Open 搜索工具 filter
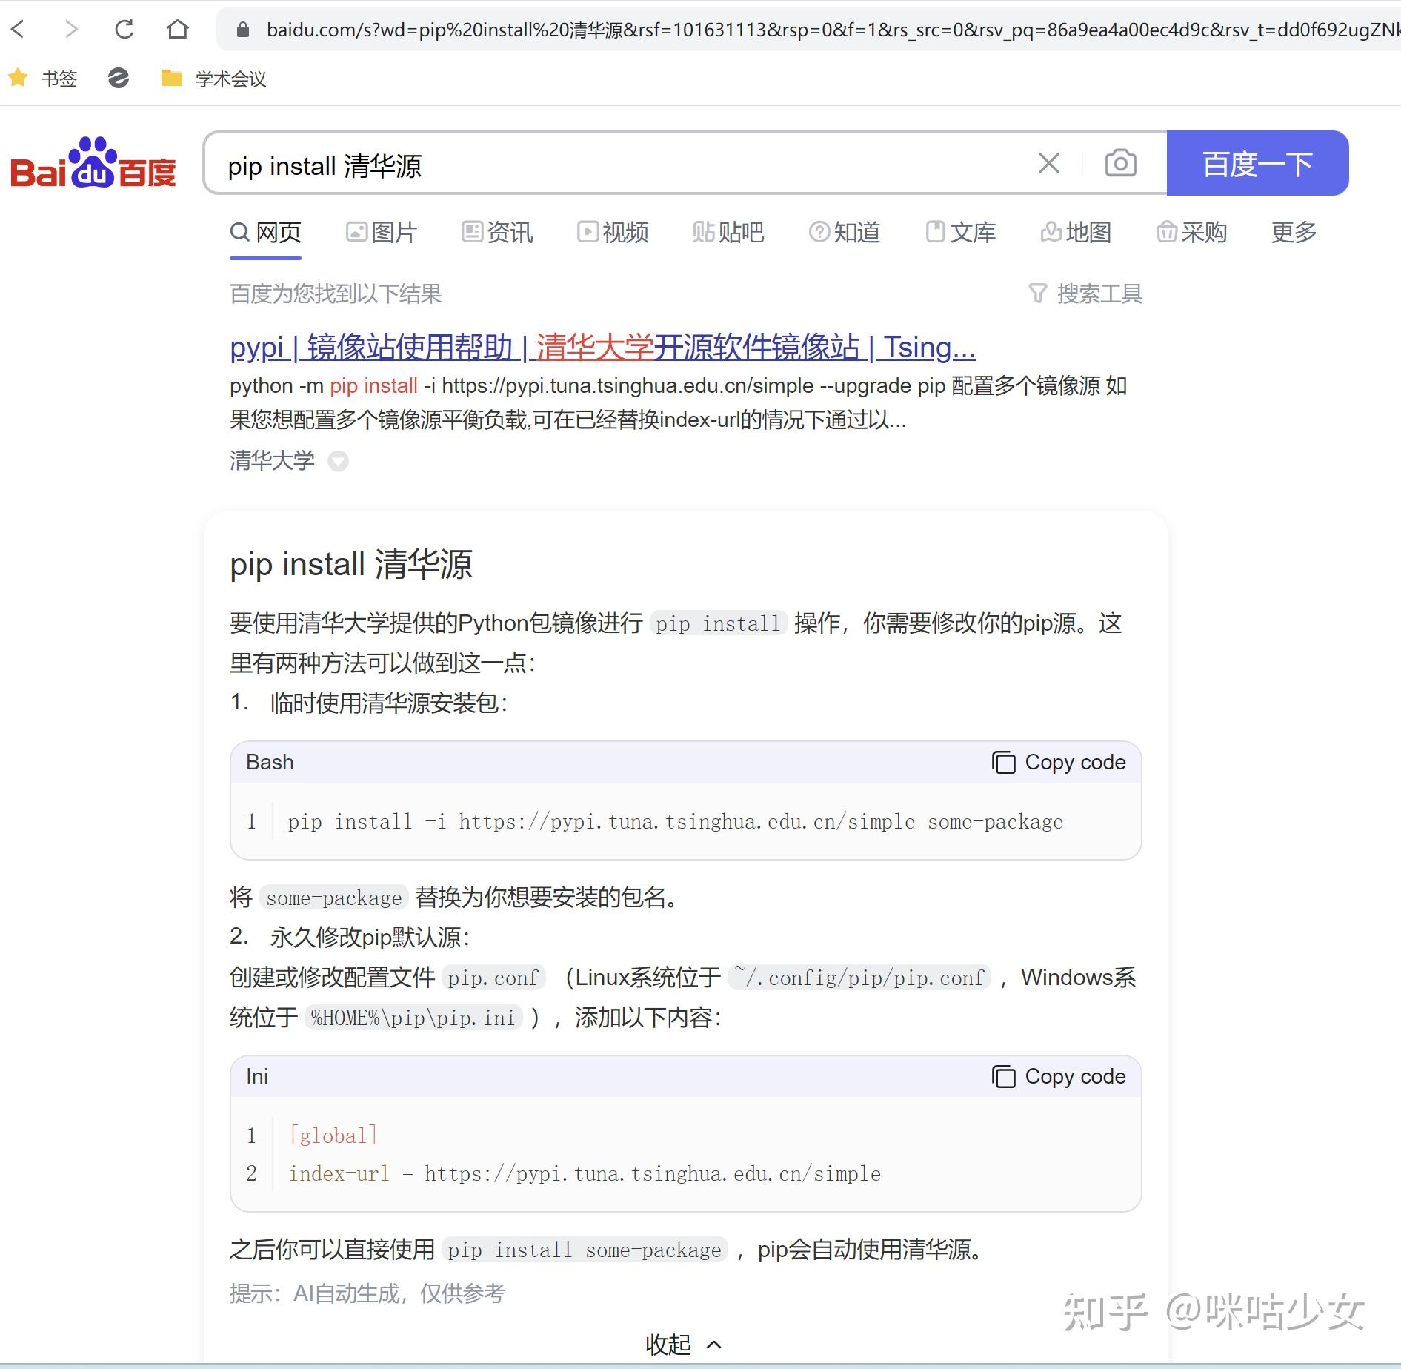 1085,294
